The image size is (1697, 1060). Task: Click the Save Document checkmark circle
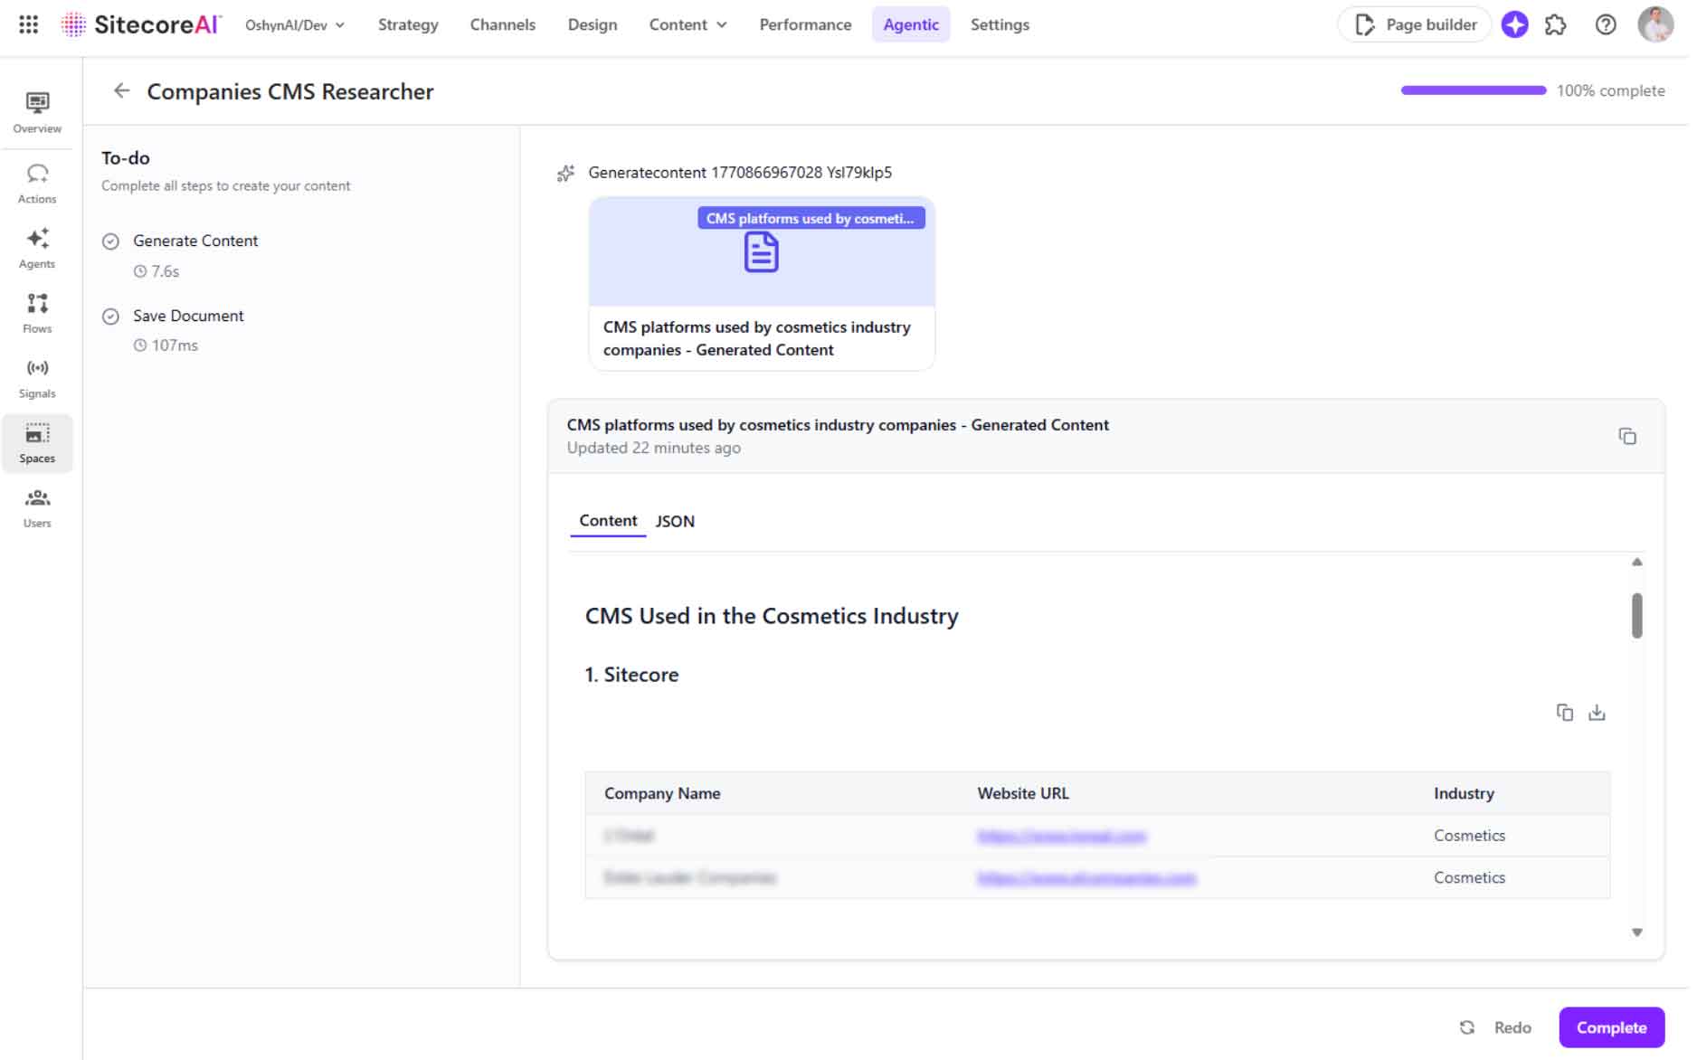coord(110,317)
